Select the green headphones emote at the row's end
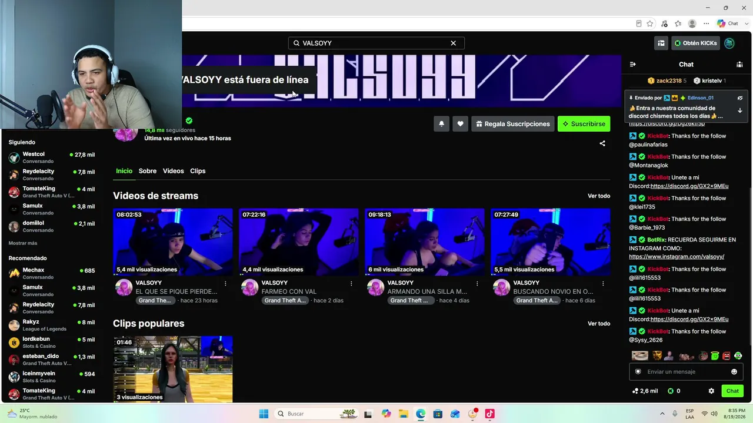 pyautogui.click(x=738, y=356)
